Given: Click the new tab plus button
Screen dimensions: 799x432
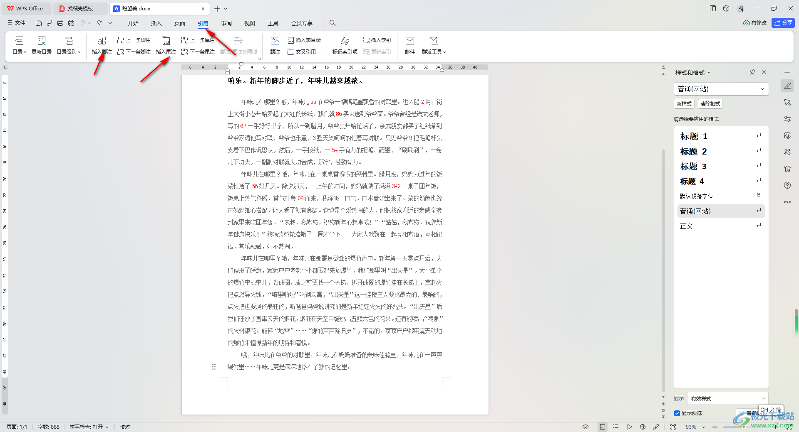Looking at the screenshot, I should coord(217,8).
